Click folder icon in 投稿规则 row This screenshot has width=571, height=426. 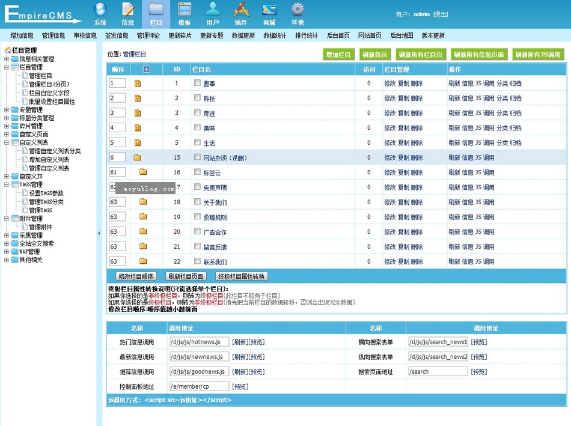pos(143,216)
